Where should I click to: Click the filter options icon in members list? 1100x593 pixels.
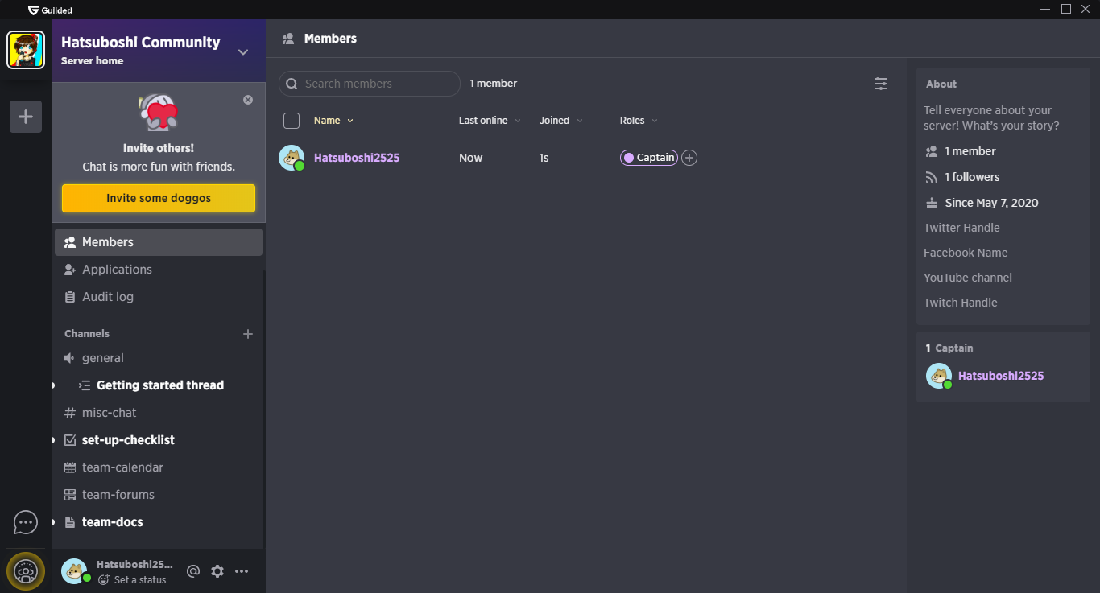(x=881, y=84)
